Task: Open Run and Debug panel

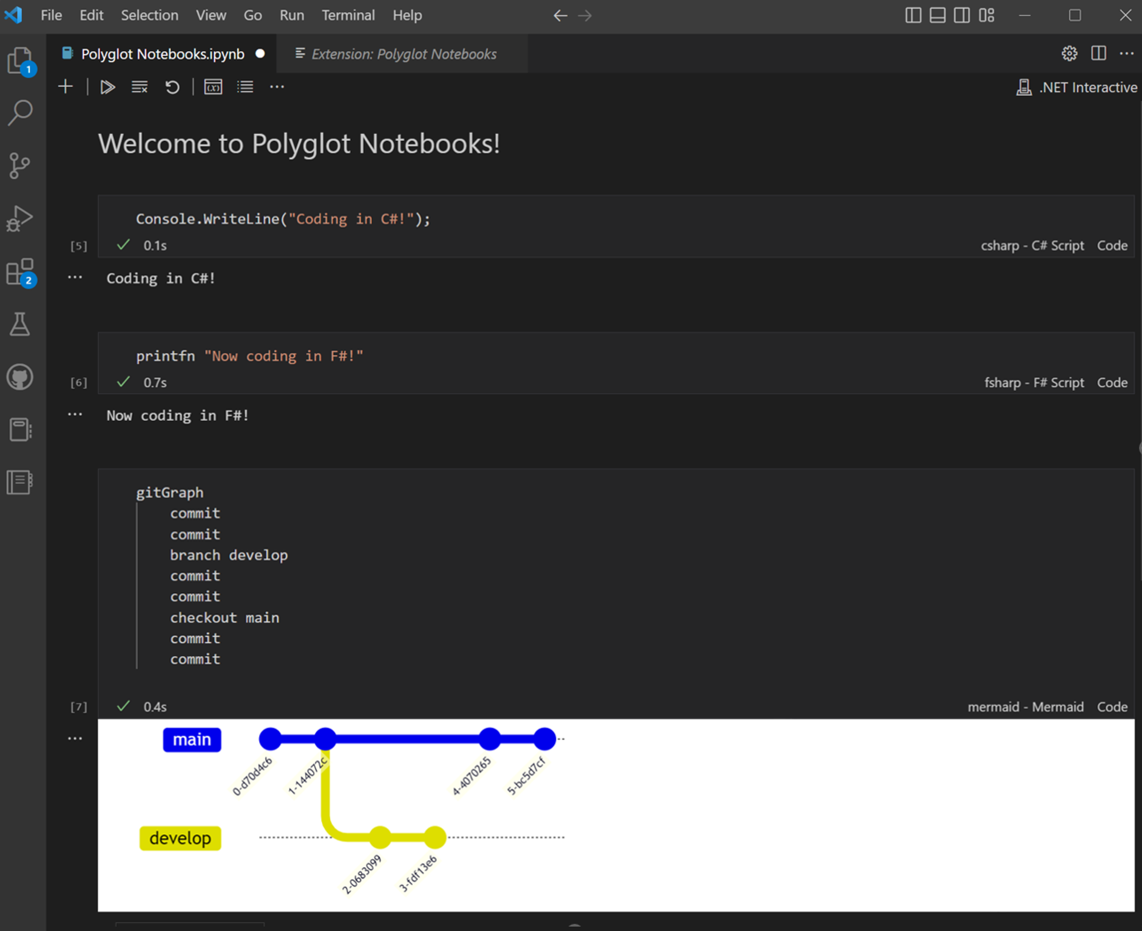Action: [20, 218]
